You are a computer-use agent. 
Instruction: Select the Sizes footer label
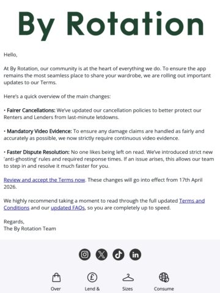pos(128,289)
